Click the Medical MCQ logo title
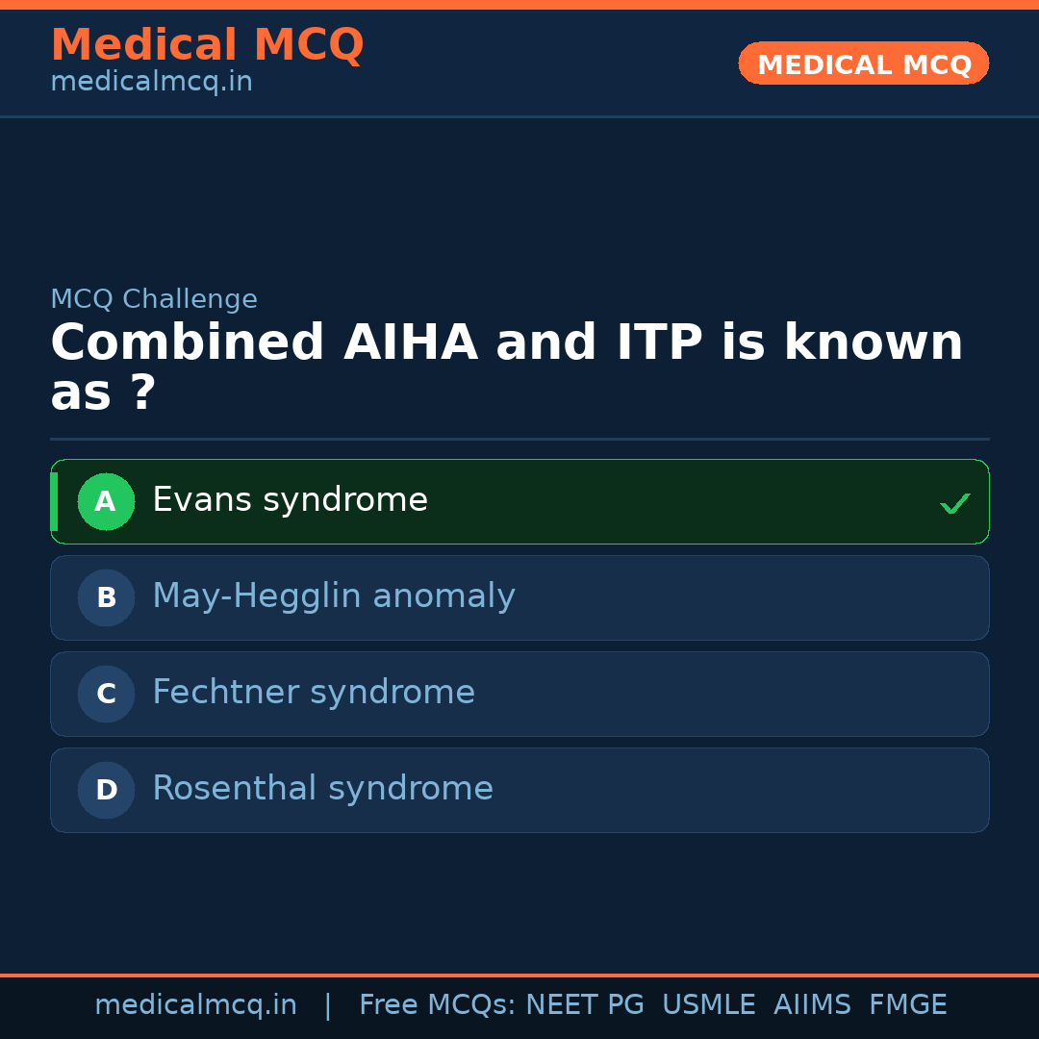The width and height of the screenshot is (1039, 1039). pos(207,45)
